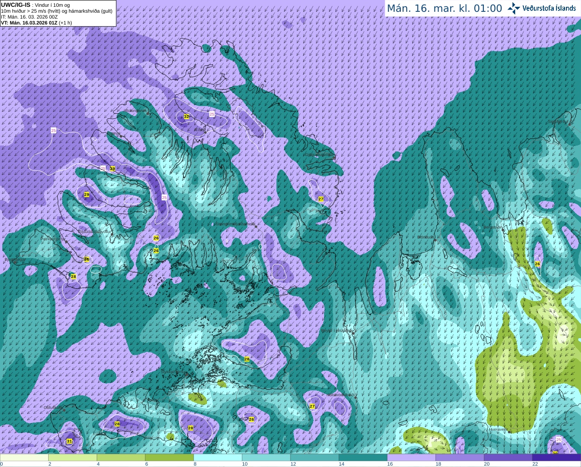
Task: Click the 28 gust marker northeast of Stykkishólmur
Action: click(x=247, y=359)
